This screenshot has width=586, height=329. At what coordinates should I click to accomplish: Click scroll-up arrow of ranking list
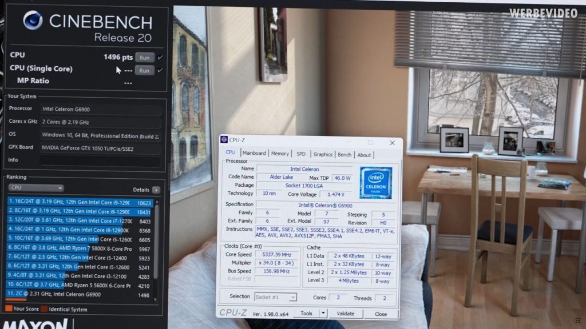tap(156, 202)
